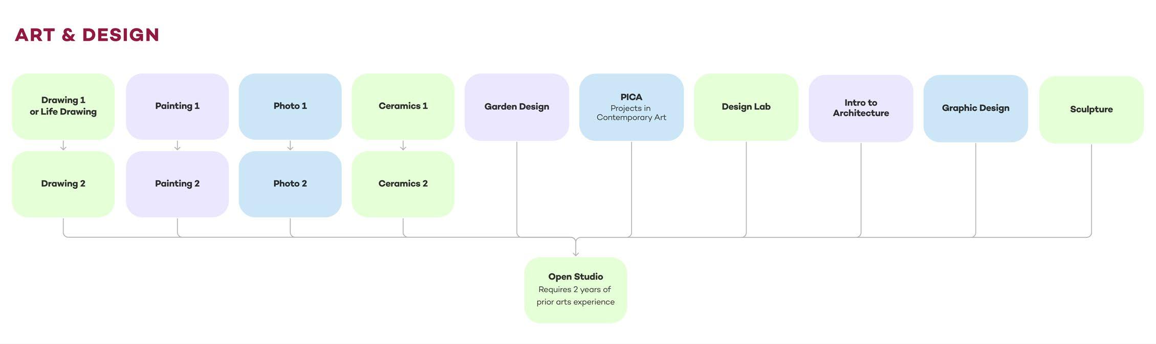The image size is (1156, 344).
Task: Open the Painting 2 course box
Action: pos(177,184)
